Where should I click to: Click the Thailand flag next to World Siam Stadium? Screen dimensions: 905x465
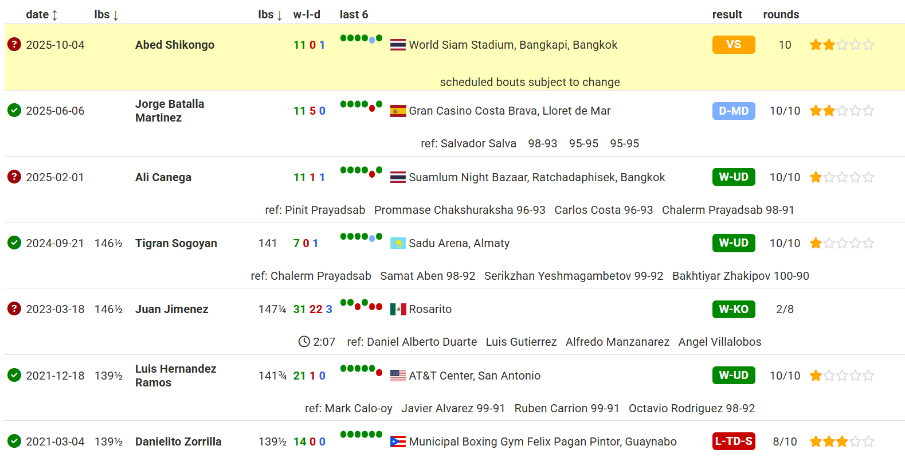(398, 45)
